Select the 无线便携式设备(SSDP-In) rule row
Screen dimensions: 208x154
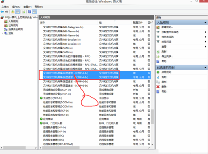(95, 90)
